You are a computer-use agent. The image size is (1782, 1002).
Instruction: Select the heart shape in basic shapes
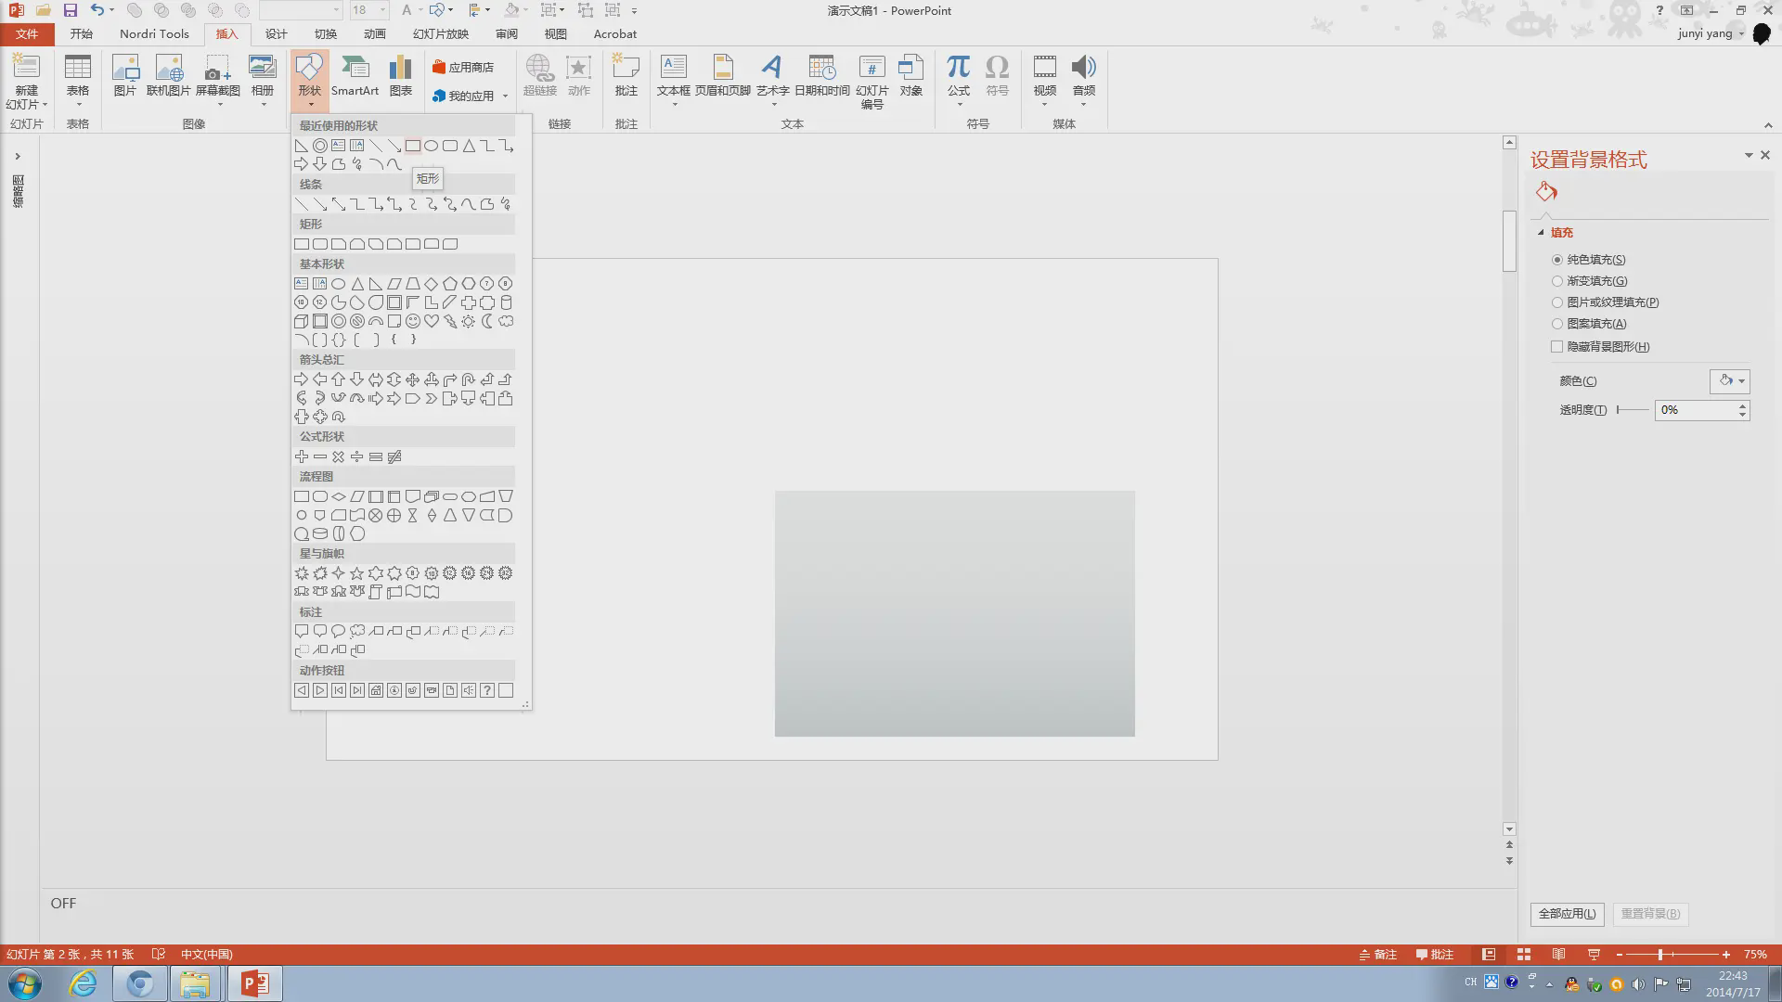pos(431,321)
